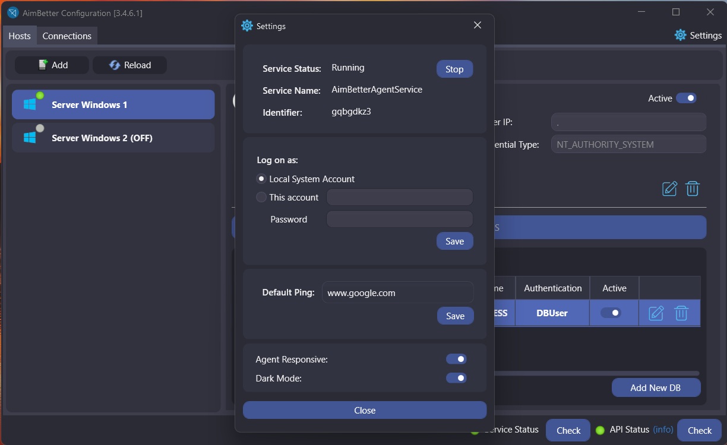
Task: Edit the DBUser database row with pencil icon
Action: pos(656,313)
